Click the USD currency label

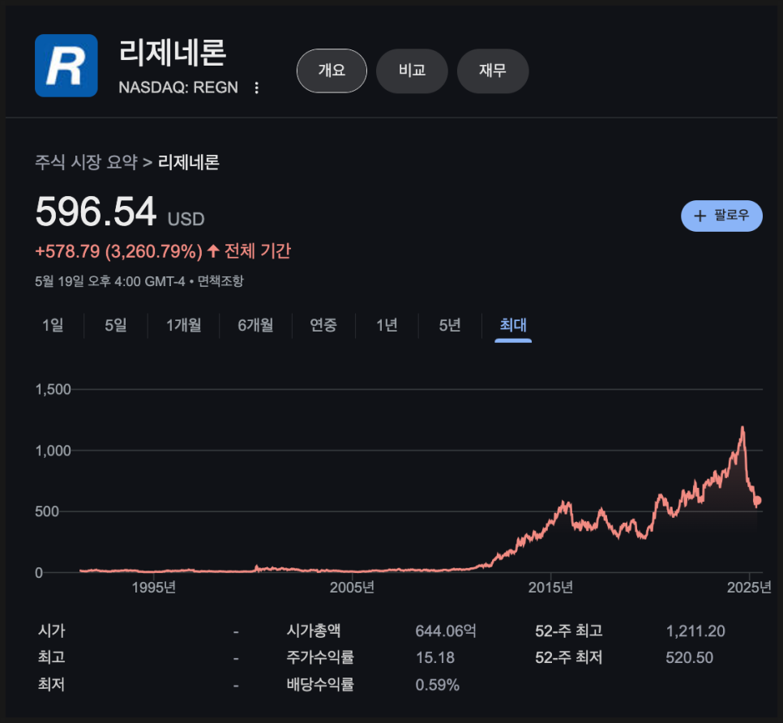(x=186, y=219)
